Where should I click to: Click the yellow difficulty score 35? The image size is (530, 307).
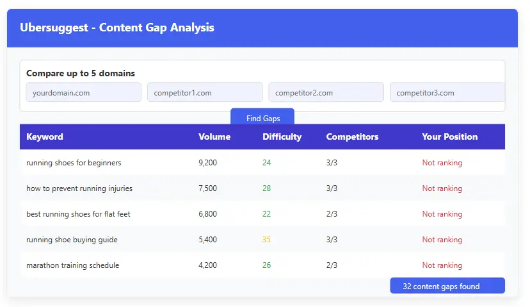266,240
